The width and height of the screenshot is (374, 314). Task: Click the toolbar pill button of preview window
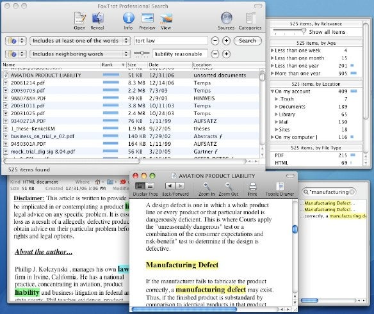[x=290, y=176]
